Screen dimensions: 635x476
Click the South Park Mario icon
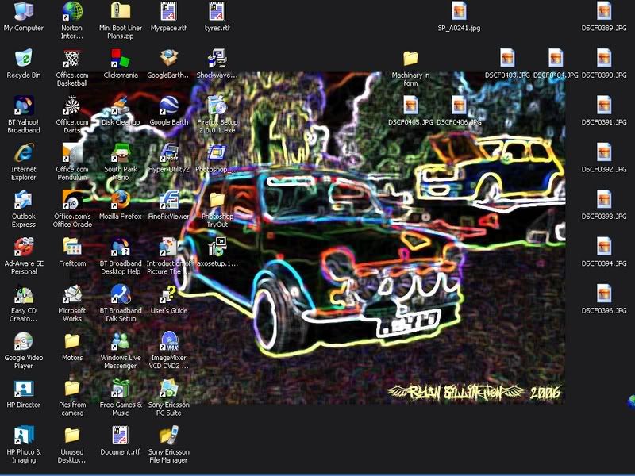[x=121, y=152]
